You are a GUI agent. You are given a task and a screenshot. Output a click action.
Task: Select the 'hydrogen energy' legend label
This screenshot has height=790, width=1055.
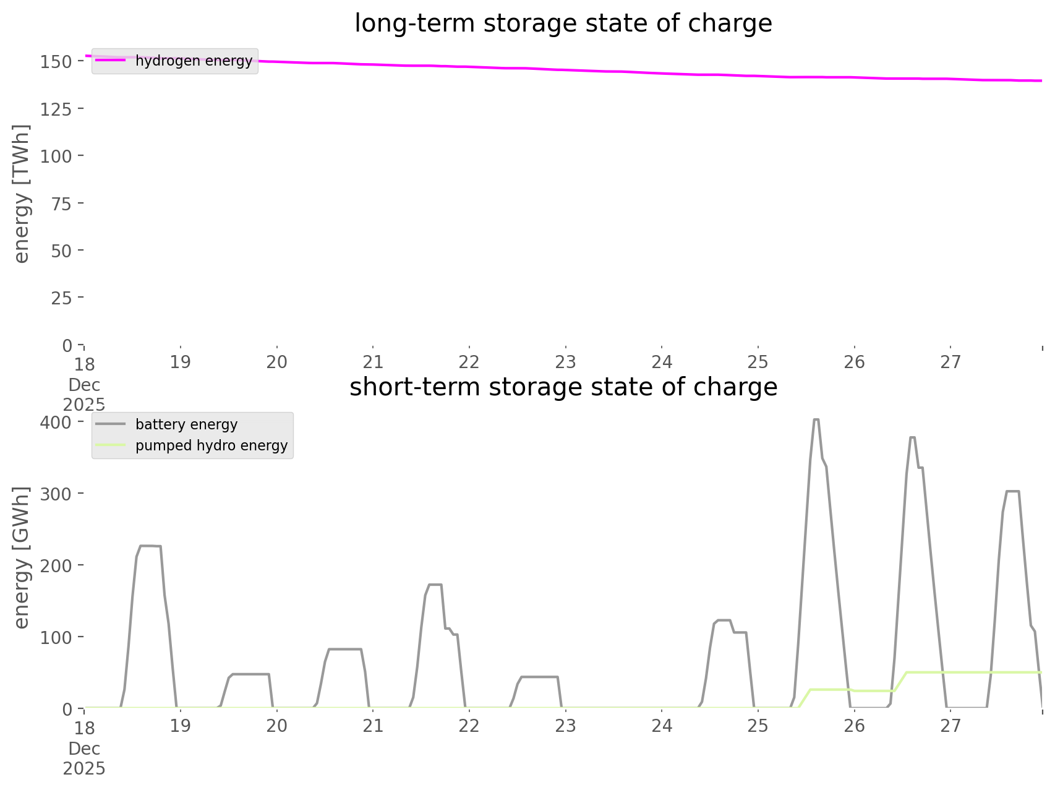(x=194, y=61)
